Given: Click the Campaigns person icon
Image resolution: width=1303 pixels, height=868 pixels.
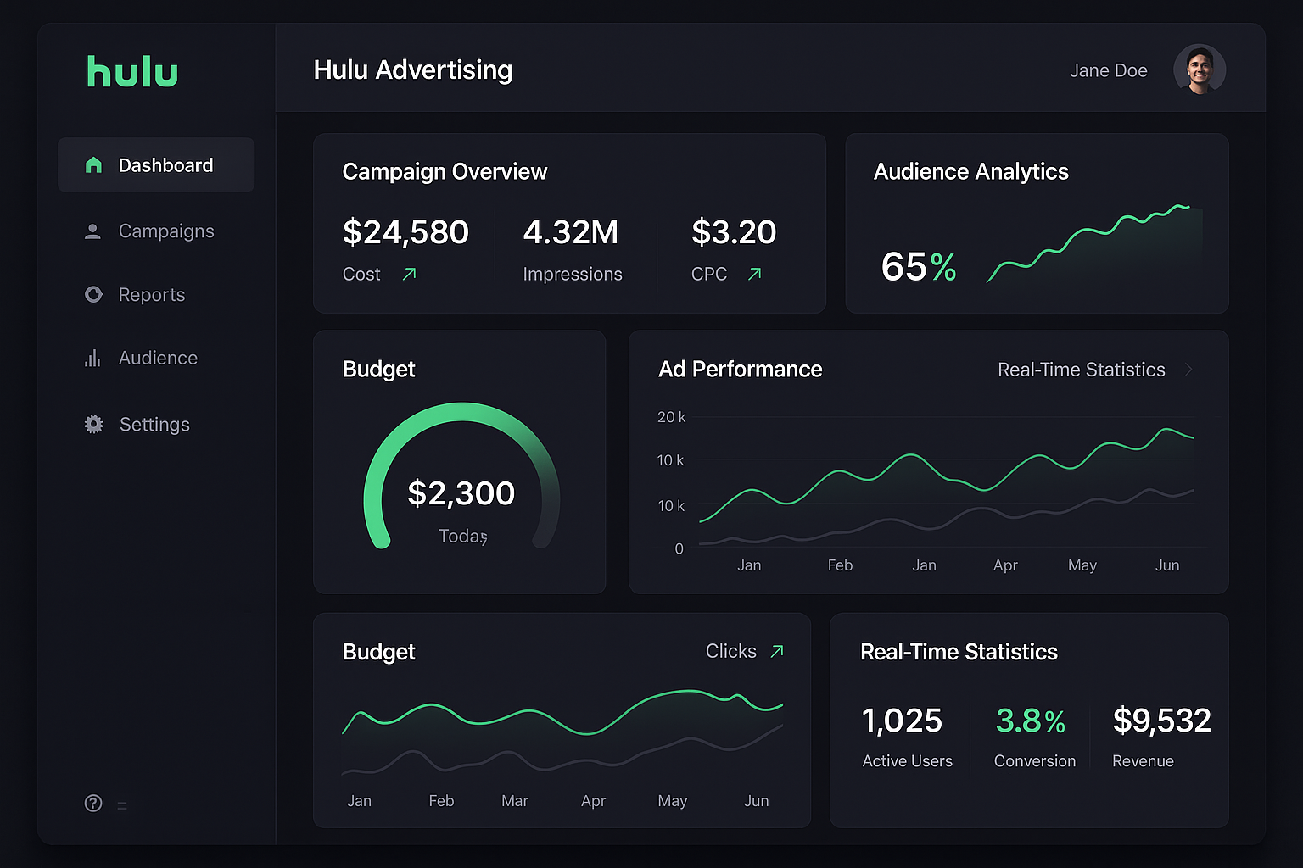Looking at the screenshot, I should pyautogui.click(x=93, y=231).
